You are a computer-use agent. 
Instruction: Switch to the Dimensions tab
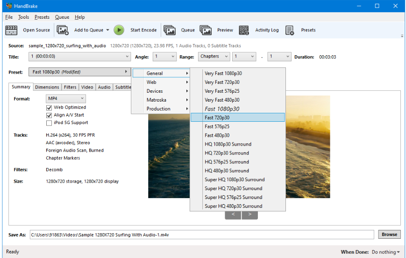click(47, 87)
